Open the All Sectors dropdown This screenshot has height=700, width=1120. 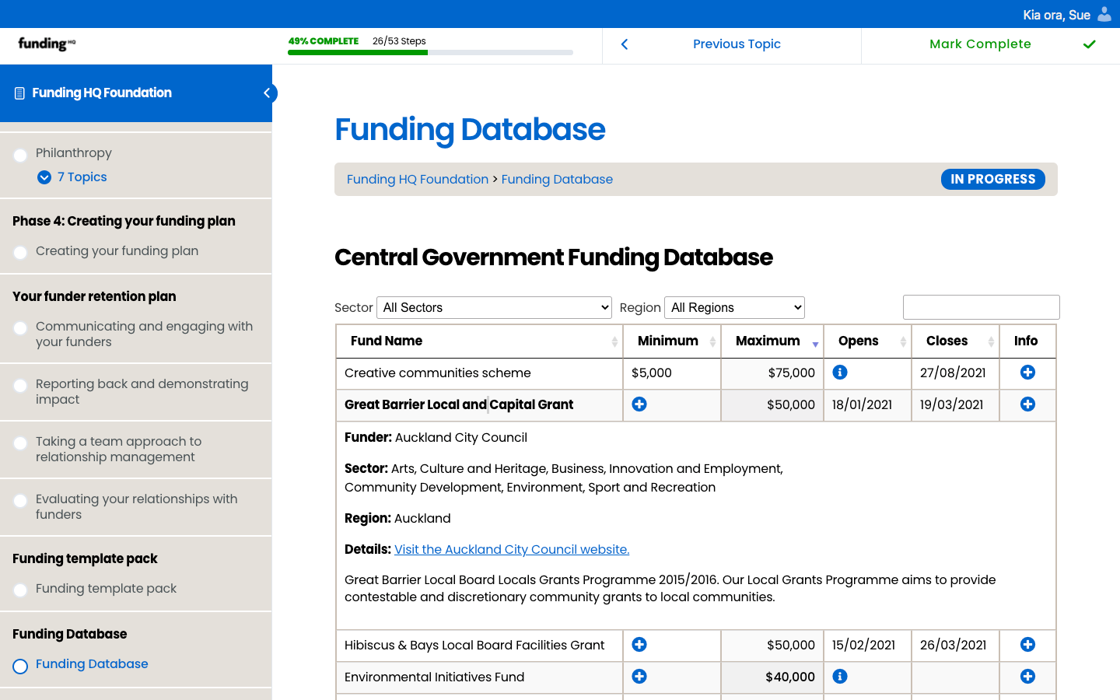coord(494,307)
